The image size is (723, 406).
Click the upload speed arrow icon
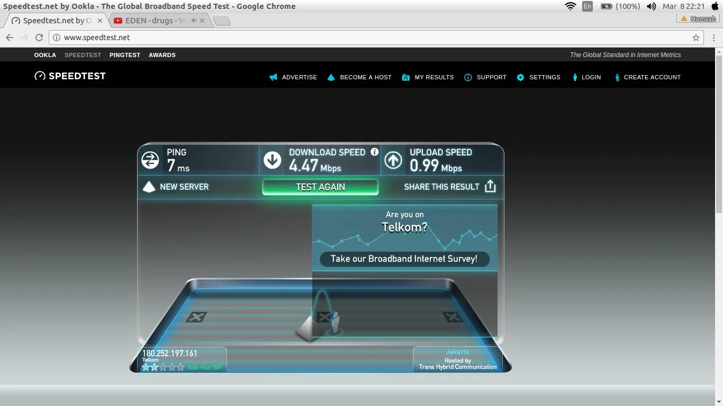(x=393, y=160)
